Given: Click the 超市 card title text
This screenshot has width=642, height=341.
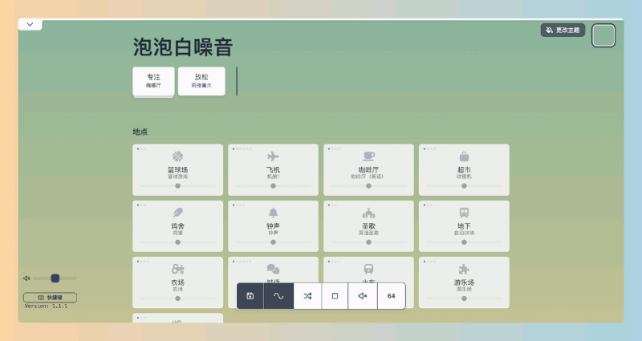Looking at the screenshot, I should pyautogui.click(x=464, y=169).
